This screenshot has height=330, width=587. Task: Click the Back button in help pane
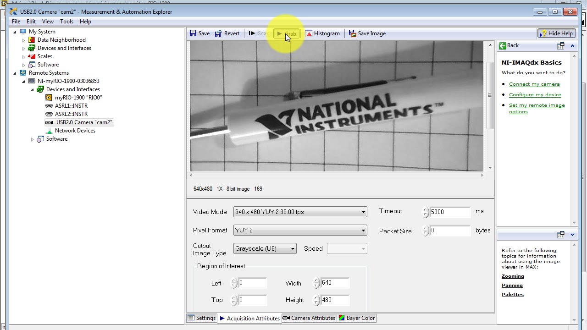(x=509, y=45)
